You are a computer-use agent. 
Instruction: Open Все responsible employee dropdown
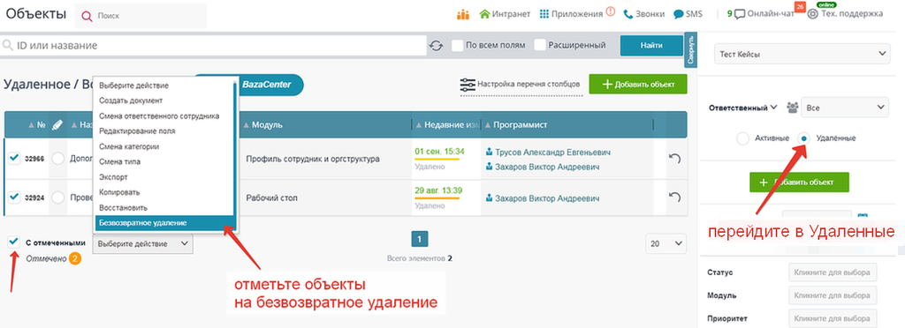pyautogui.click(x=845, y=107)
